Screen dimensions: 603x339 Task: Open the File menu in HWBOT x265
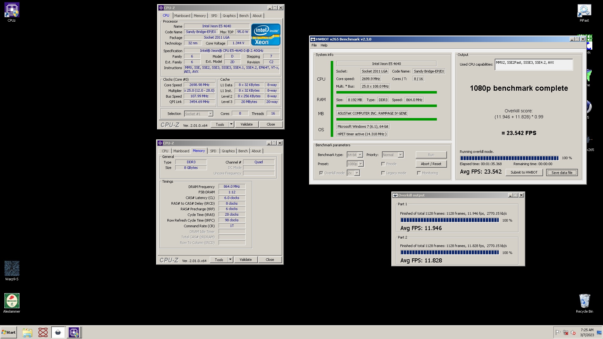[x=314, y=45]
